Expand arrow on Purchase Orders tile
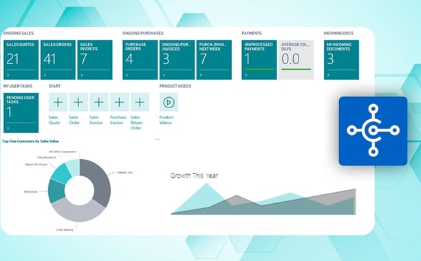Screen dimensions: 421x261 click(127, 75)
